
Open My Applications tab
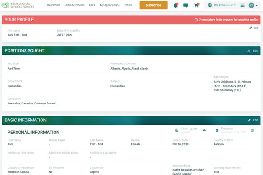pos(110,5)
